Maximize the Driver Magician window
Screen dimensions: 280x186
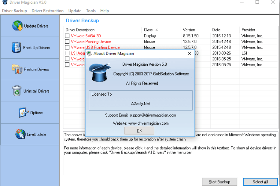point(257,2)
